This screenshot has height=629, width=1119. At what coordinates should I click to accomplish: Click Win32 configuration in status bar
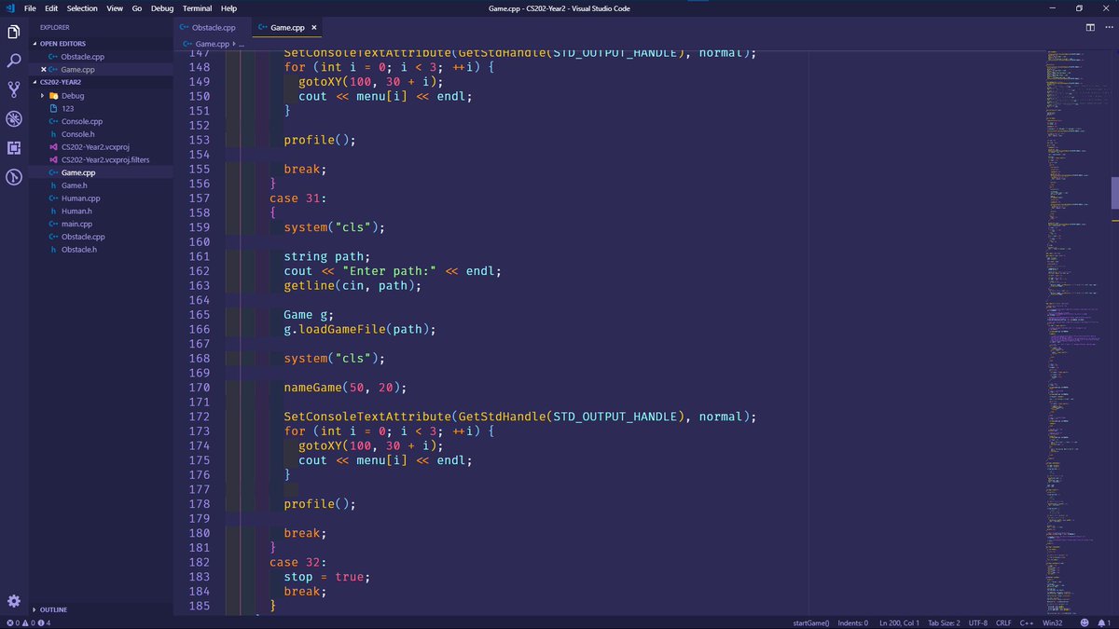[x=1053, y=622]
